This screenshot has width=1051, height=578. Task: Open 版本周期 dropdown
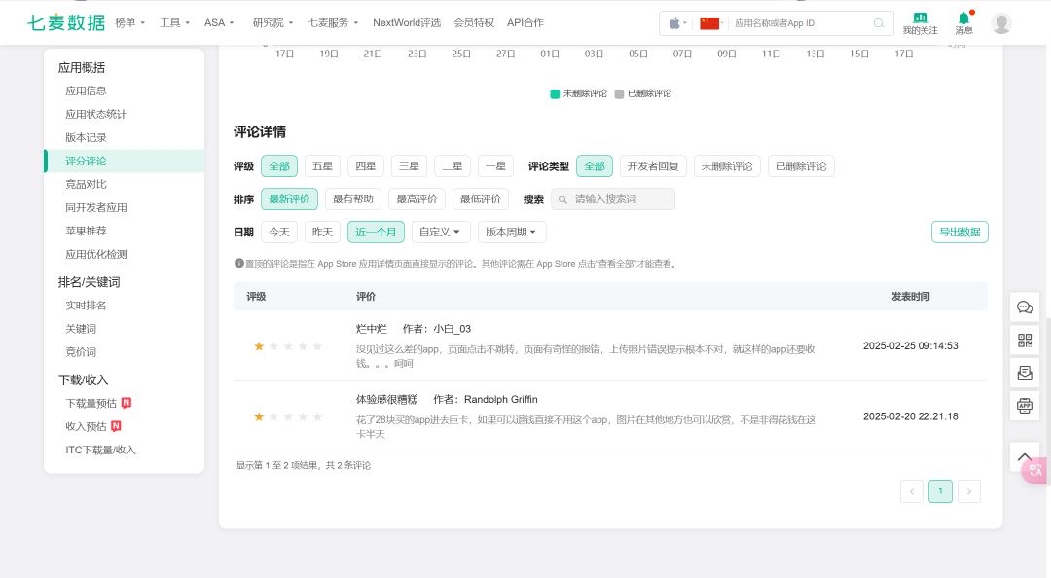pos(512,232)
